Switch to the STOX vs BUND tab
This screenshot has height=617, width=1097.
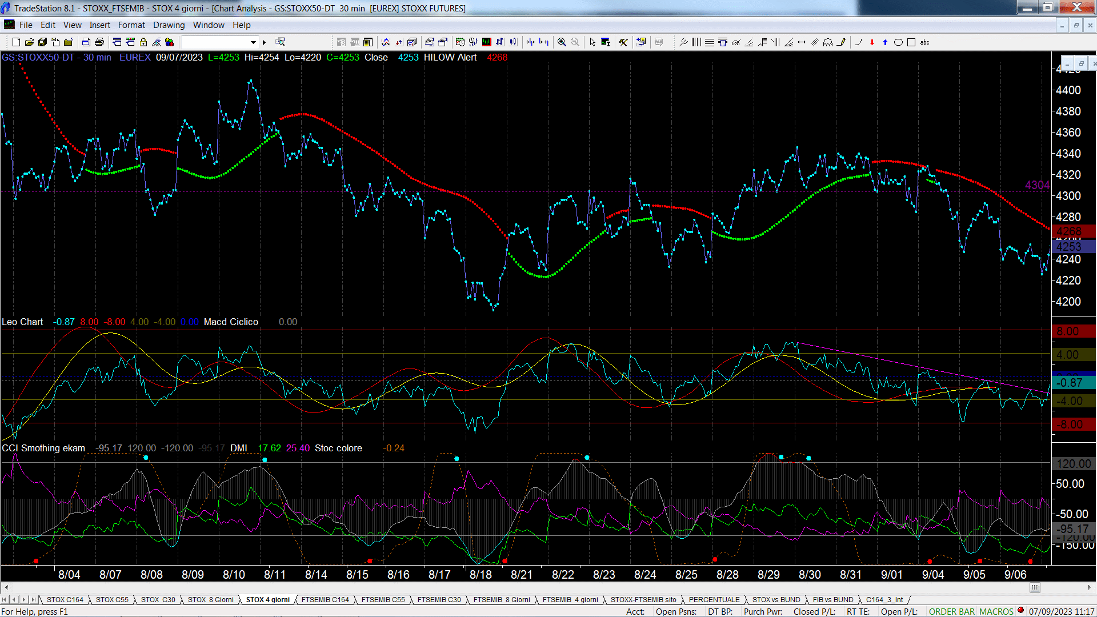pyautogui.click(x=776, y=600)
